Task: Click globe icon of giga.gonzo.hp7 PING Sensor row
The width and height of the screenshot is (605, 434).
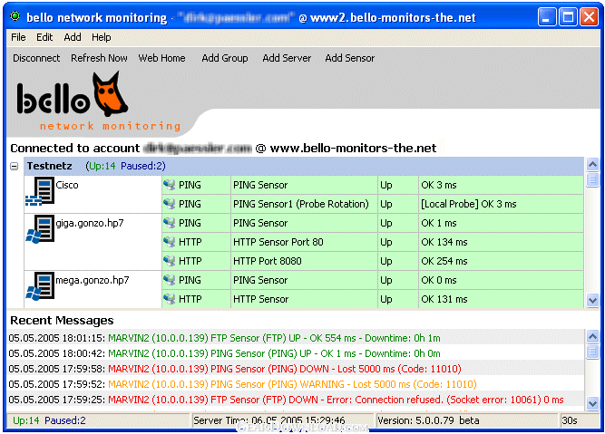Action: point(169,222)
